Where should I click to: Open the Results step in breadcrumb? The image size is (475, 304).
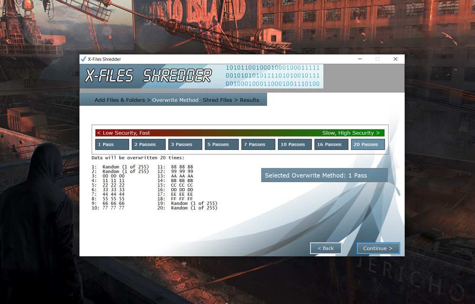249,100
